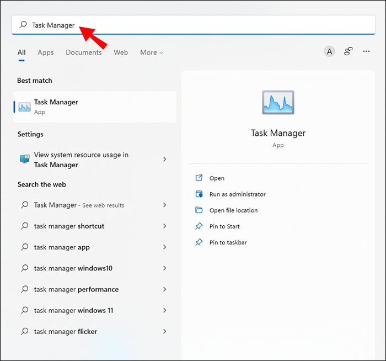Screen dimensions: 386x361
Task: Expand task manager performance suggestion arrow
Action: pos(164,289)
